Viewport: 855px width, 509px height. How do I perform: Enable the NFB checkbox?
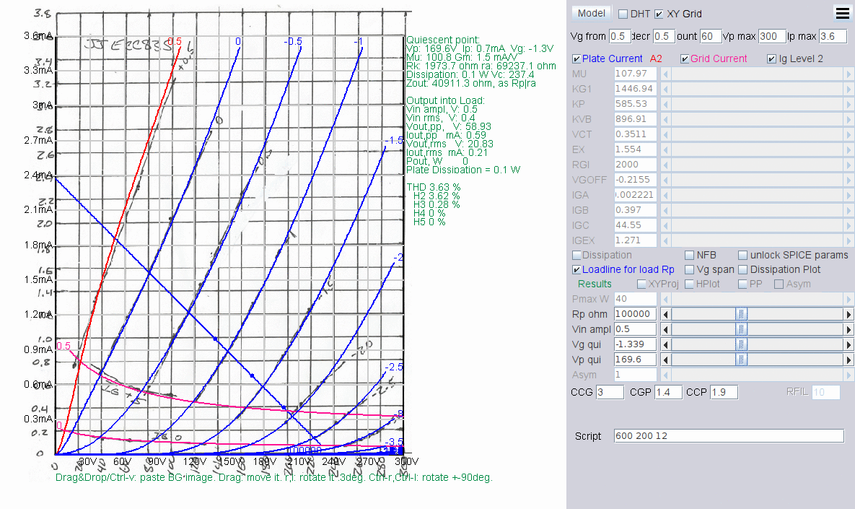689,255
